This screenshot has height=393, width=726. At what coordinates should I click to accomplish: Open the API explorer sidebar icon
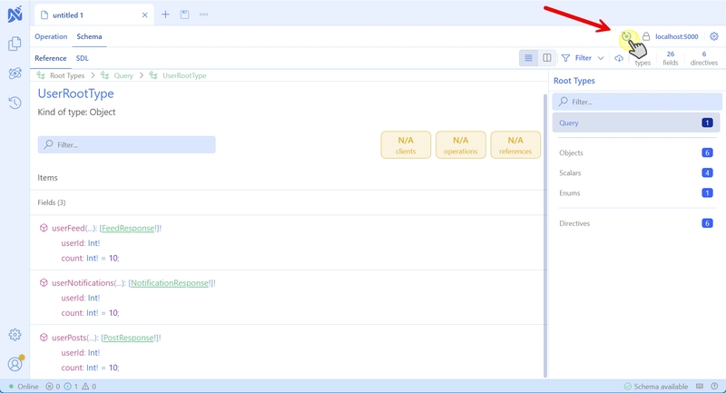[15, 74]
